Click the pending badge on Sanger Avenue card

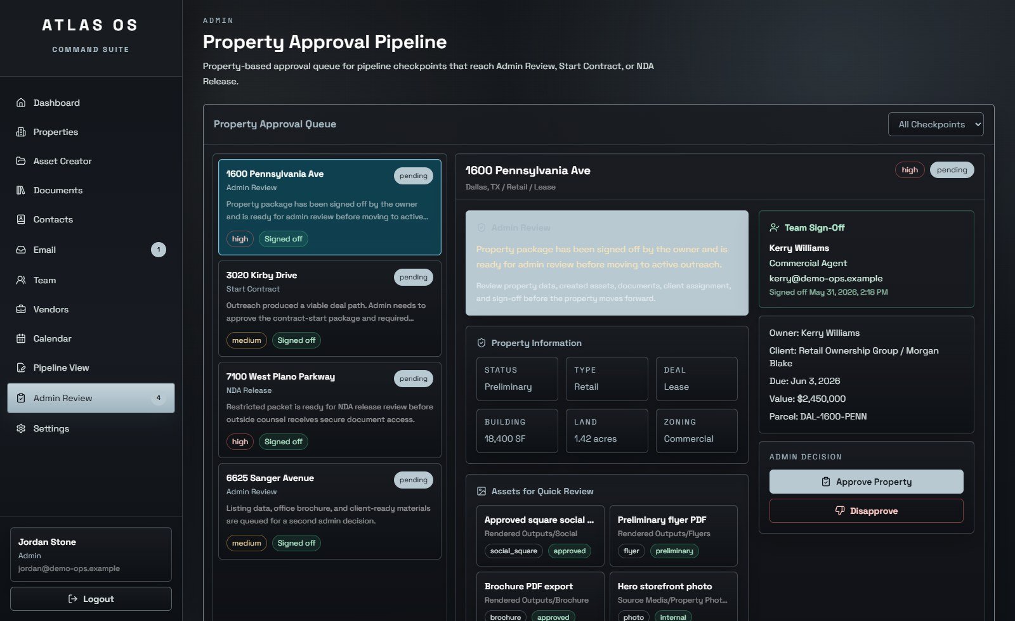click(414, 480)
